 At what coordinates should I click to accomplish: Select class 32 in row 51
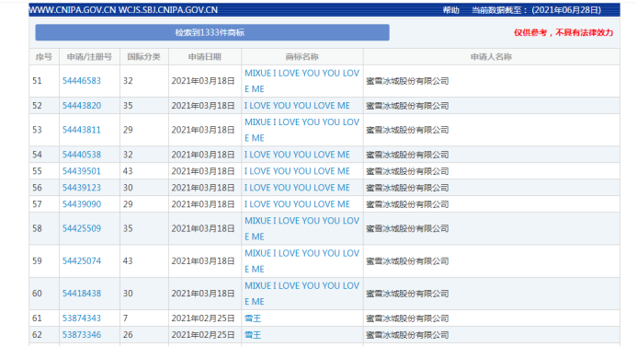[x=128, y=81]
